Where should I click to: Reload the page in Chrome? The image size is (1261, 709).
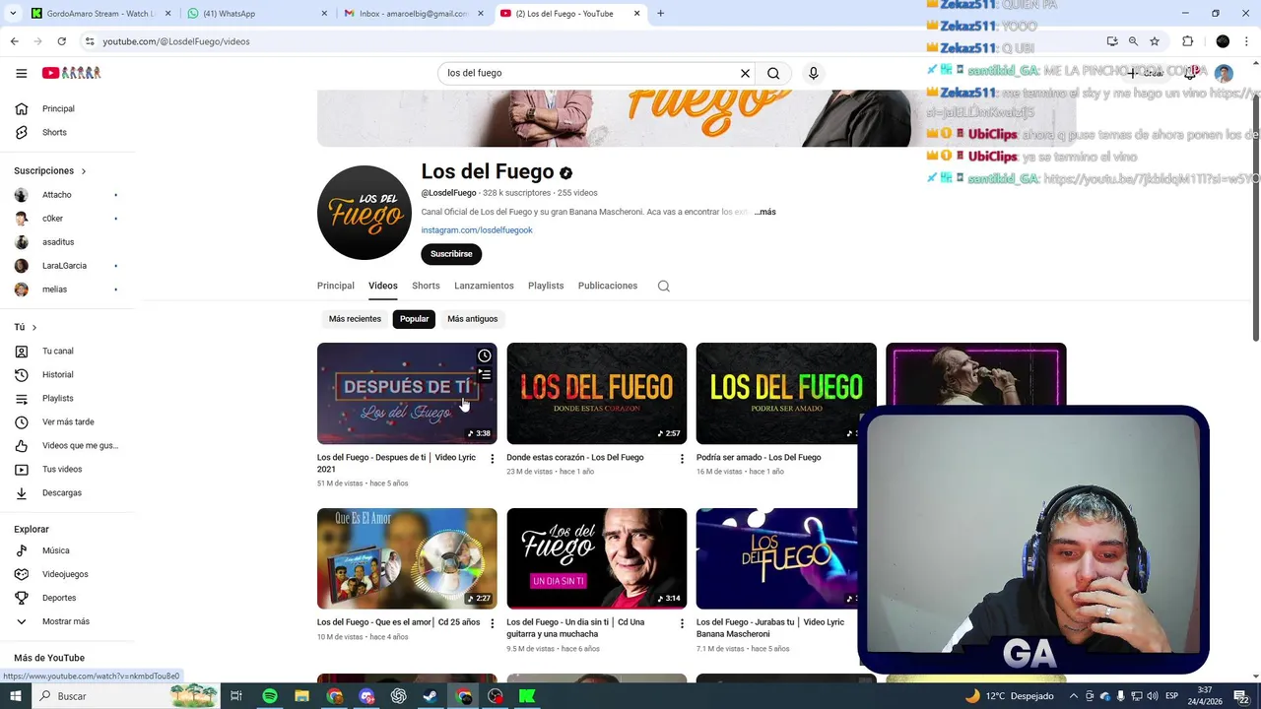(61, 41)
